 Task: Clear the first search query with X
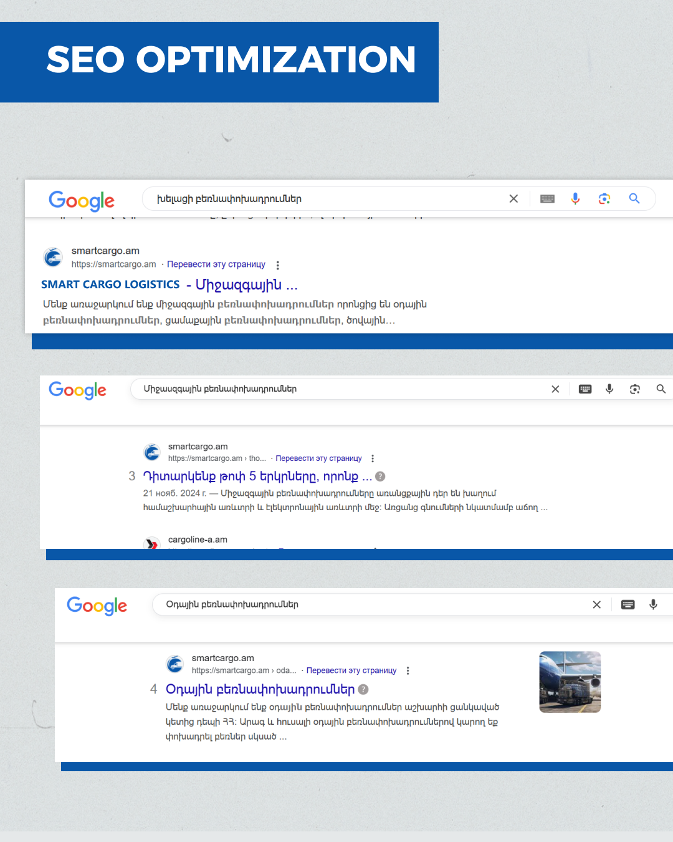click(x=513, y=198)
